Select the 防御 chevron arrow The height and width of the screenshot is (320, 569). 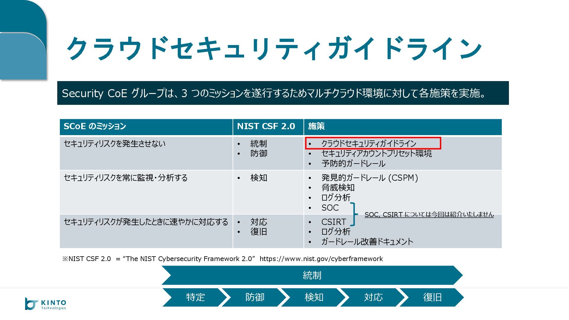(x=254, y=297)
